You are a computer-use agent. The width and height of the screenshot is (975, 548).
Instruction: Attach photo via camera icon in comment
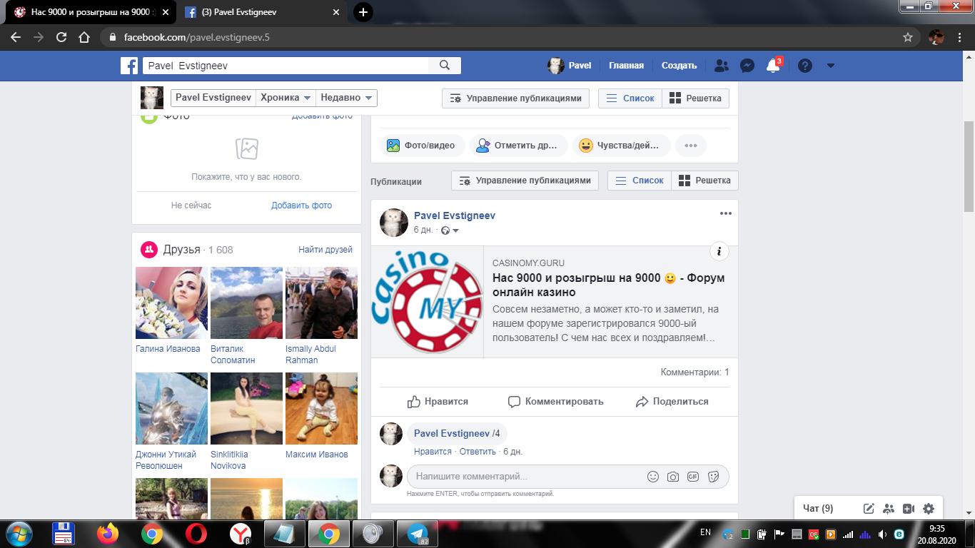pos(672,477)
